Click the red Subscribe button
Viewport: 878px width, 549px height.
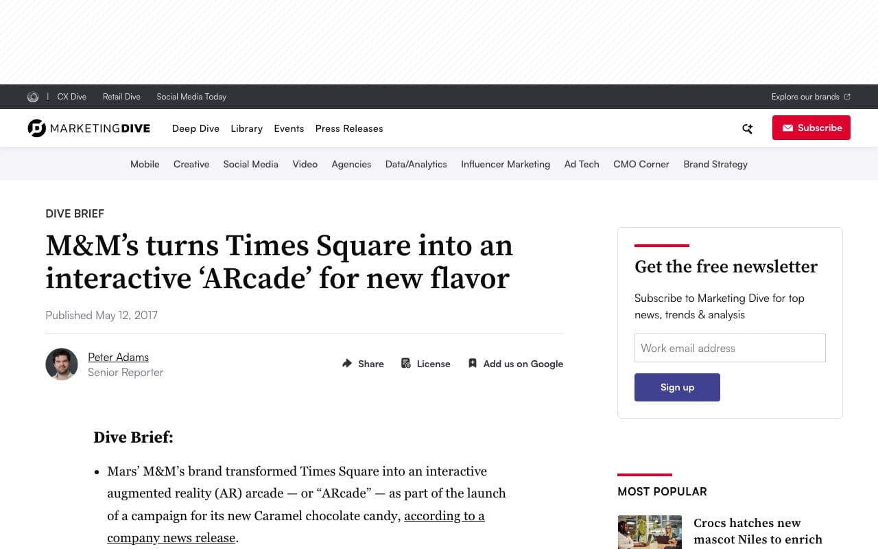tap(811, 128)
